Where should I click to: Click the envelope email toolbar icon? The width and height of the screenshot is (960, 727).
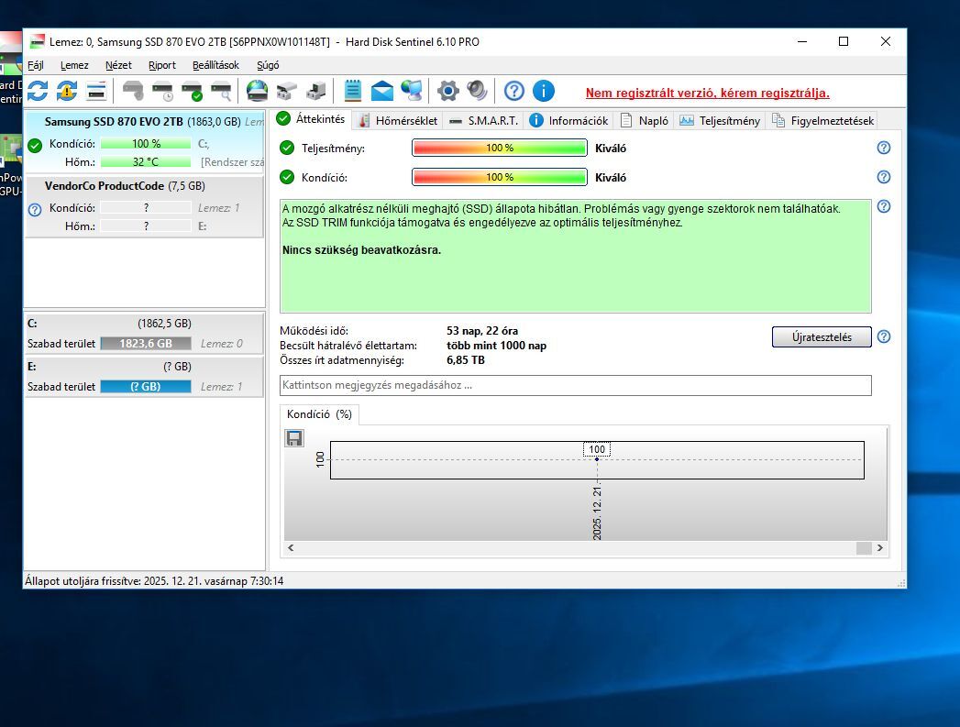coord(381,91)
